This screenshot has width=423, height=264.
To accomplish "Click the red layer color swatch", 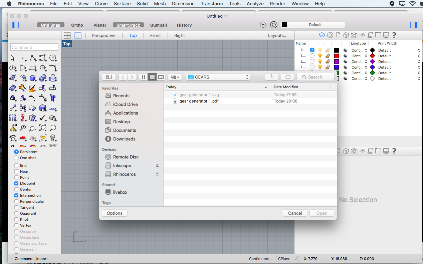I will click(337, 56).
